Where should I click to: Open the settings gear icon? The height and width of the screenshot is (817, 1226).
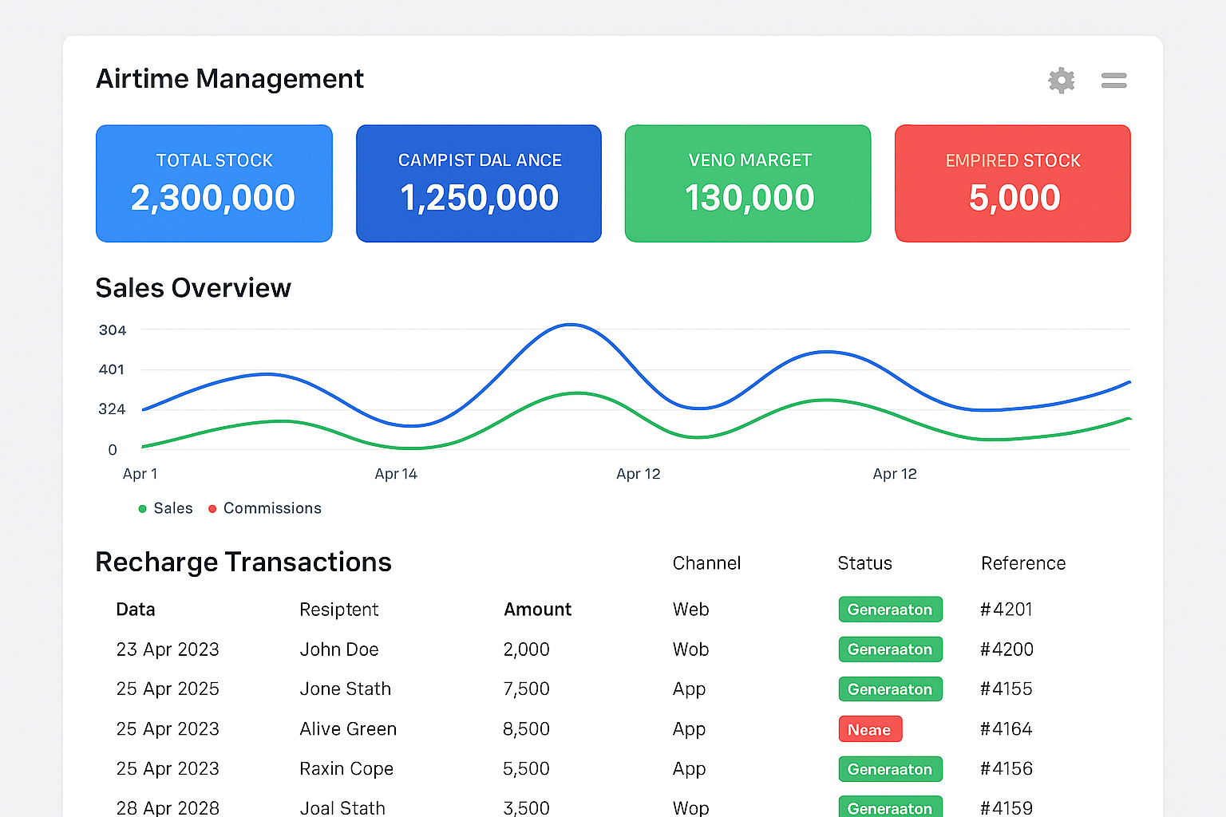1061,80
